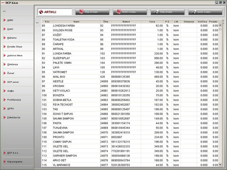Expand the table panel with >> arrows
Viewport: 227px width, 170px height.
coord(37,23)
